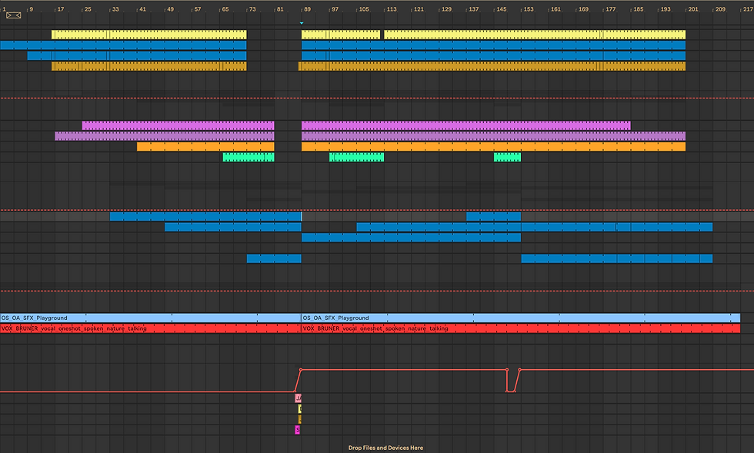Select the small blue clip spanning bars 73 to 89

click(274, 258)
